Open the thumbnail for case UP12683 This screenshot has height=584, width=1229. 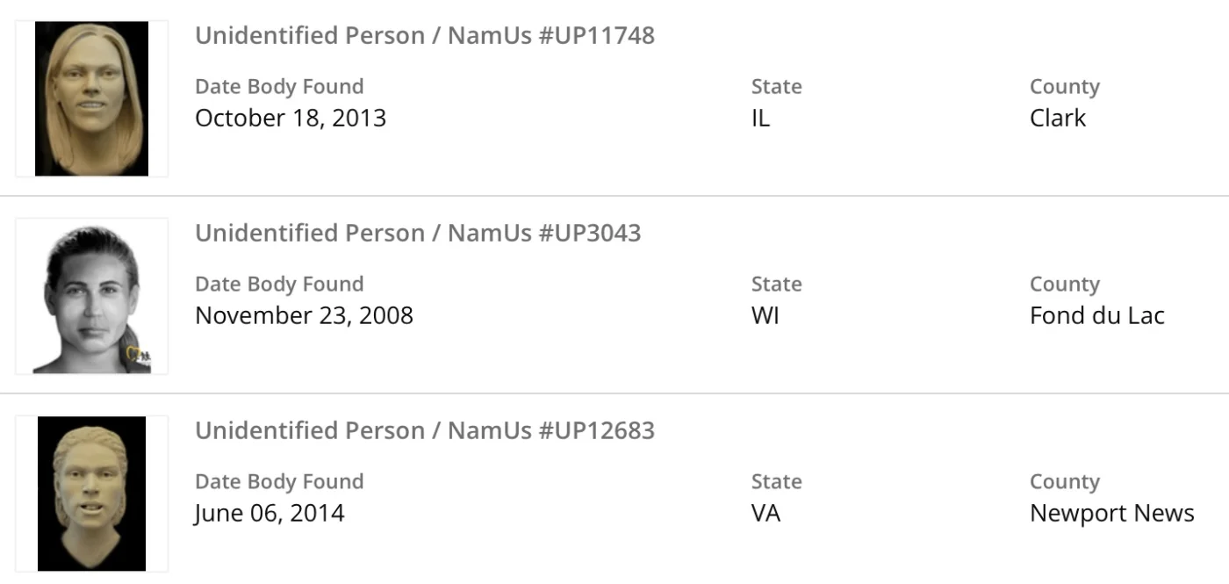[x=91, y=494]
